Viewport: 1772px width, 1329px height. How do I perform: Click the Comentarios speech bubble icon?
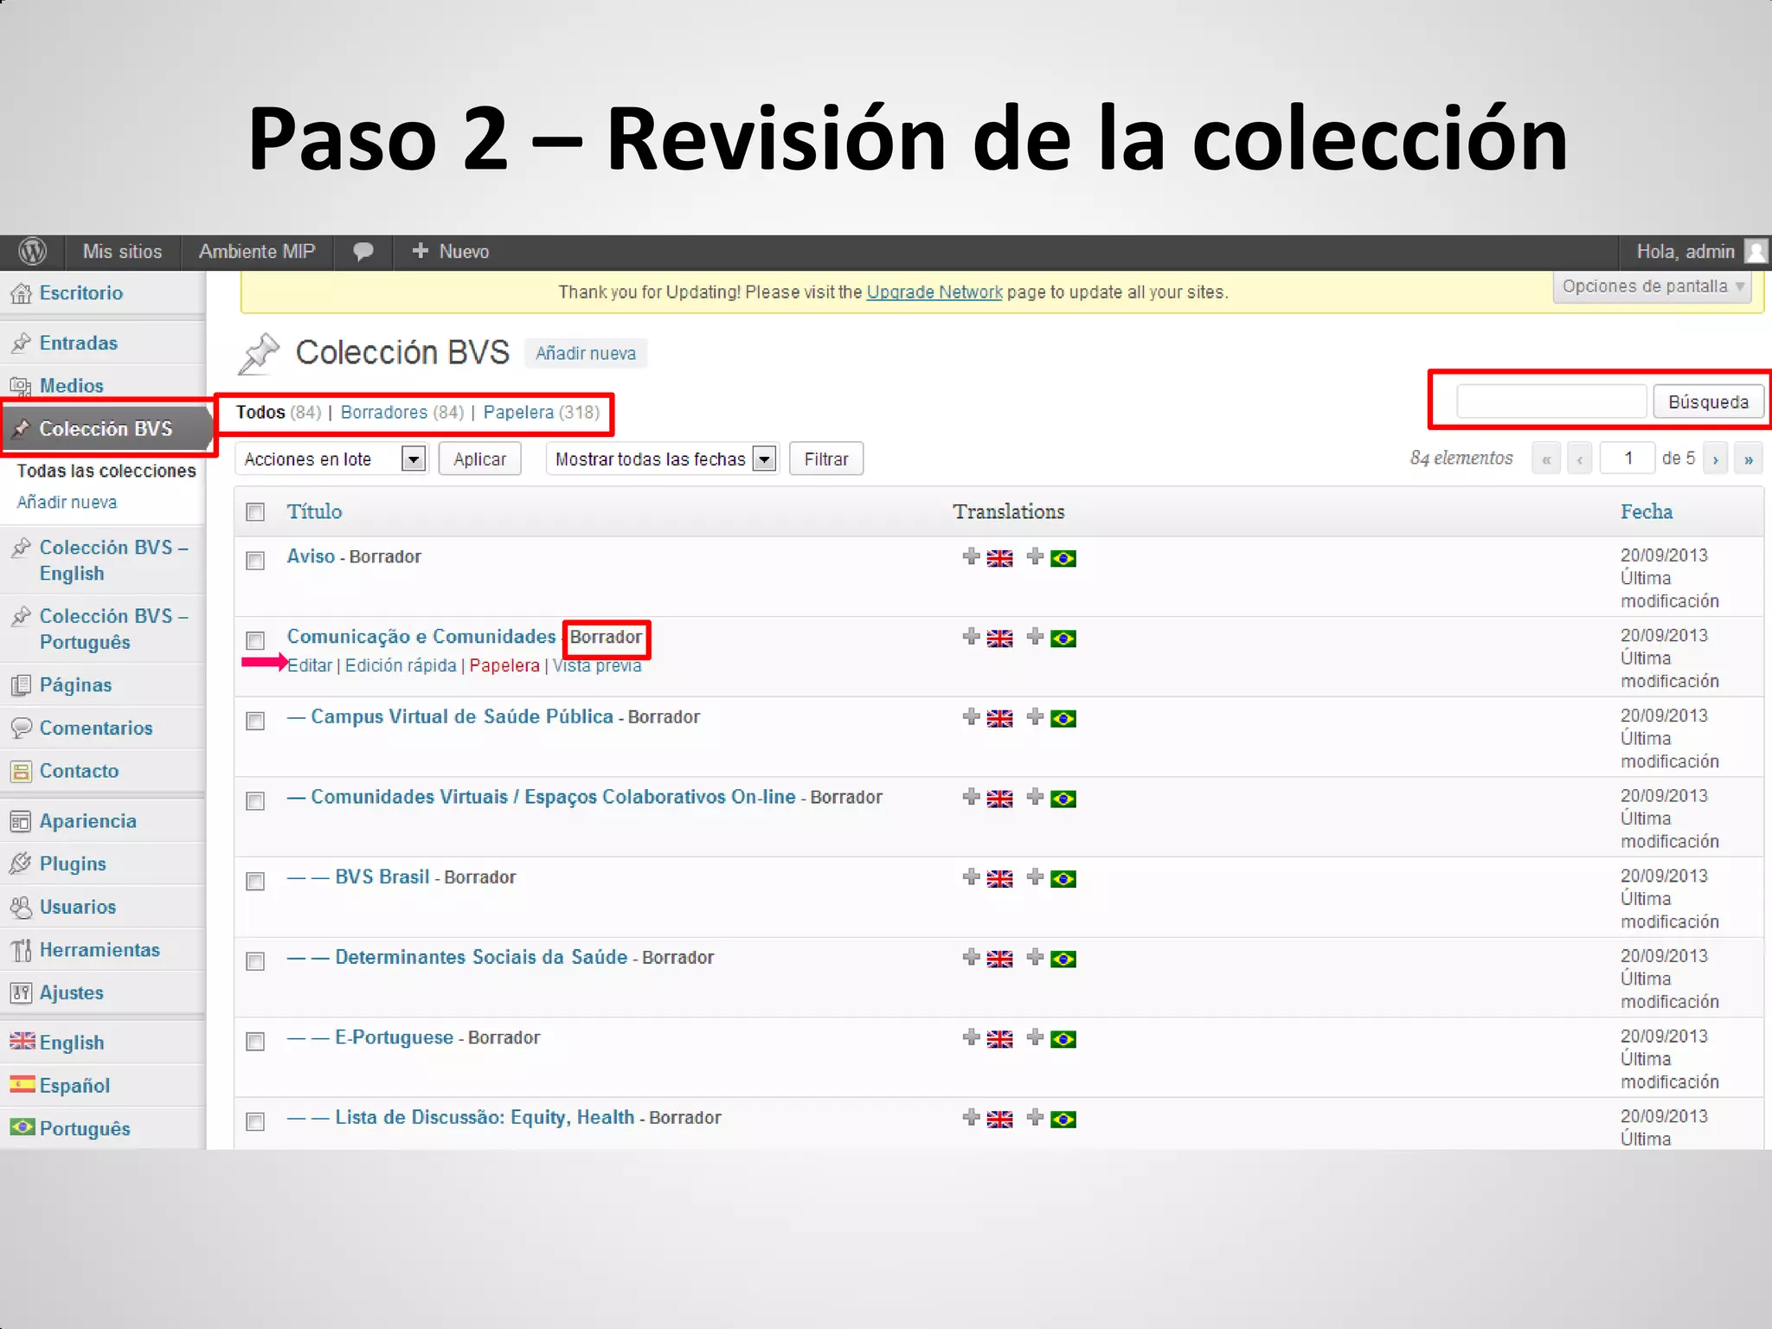[21, 728]
